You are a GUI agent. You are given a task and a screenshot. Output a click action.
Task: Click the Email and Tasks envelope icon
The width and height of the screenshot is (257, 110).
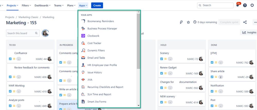(83, 58)
